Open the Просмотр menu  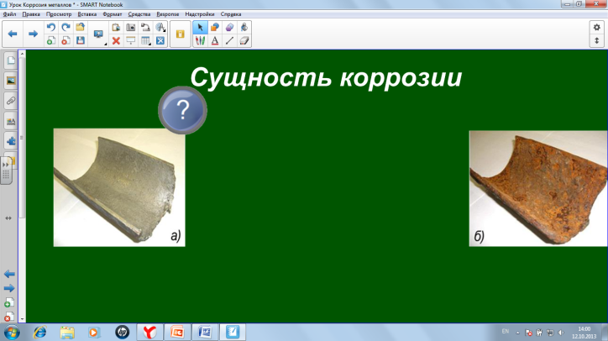point(59,14)
